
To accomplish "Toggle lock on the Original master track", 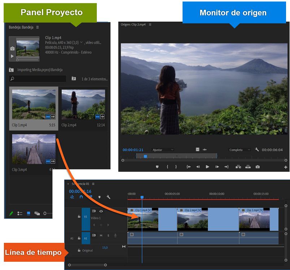I will tap(79, 250).
